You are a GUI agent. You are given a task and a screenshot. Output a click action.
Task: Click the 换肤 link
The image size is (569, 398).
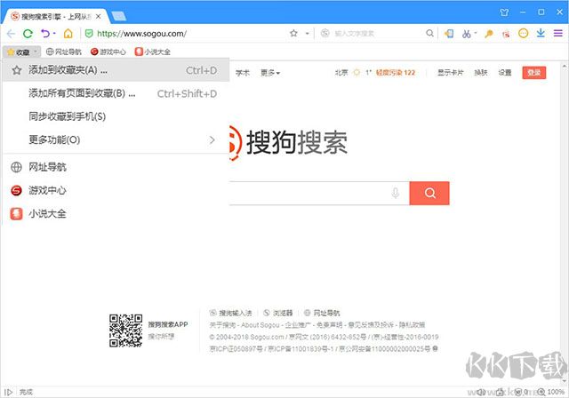(480, 73)
